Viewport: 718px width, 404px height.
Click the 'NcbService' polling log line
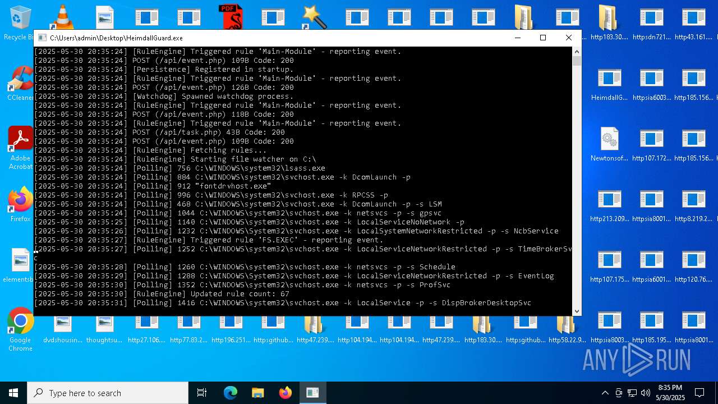point(296,231)
